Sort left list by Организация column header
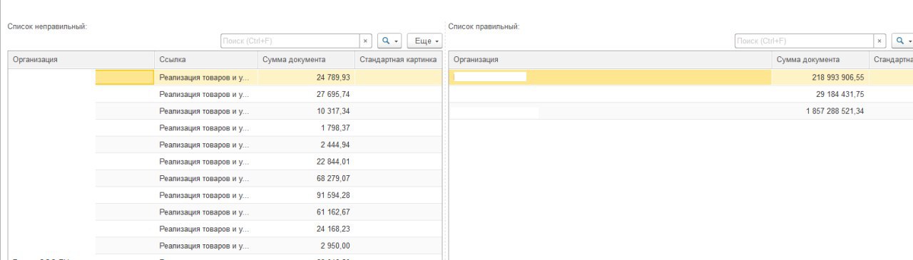Screen dimensions: 913x260 coord(81,60)
